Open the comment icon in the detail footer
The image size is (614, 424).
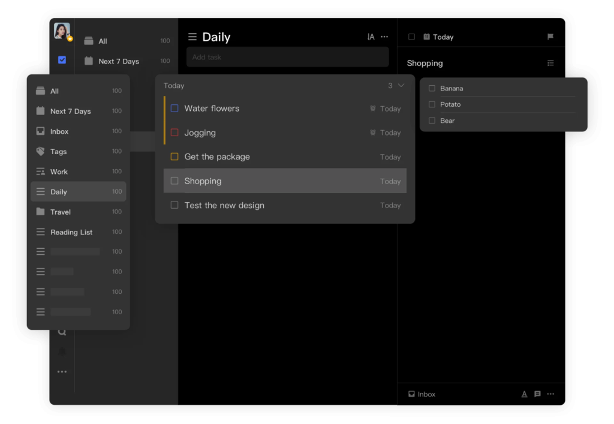[x=537, y=394]
